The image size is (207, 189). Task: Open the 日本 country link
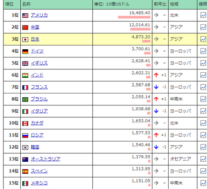[35, 39]
